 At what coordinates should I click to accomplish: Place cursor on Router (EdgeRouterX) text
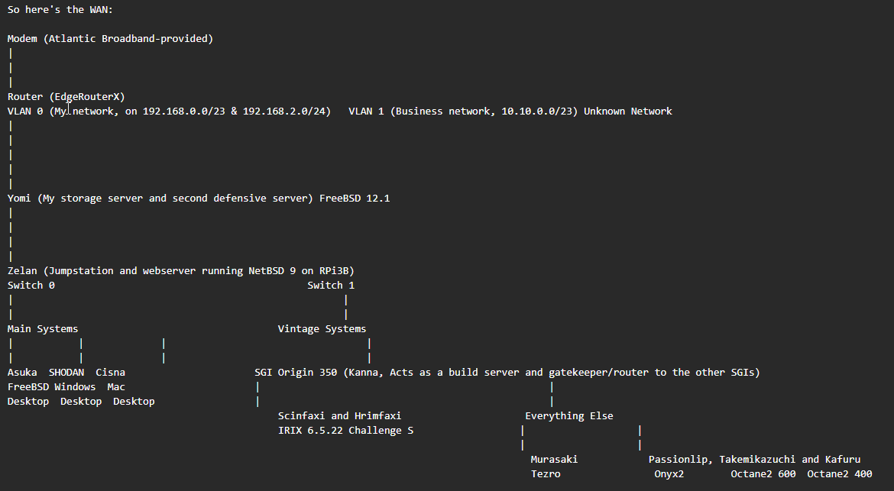(66, 97)
